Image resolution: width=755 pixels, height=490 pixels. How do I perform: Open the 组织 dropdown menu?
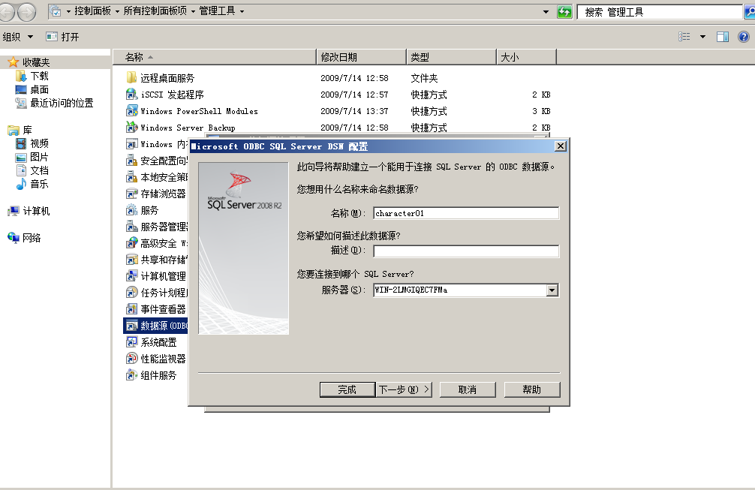tap(18, 37)
